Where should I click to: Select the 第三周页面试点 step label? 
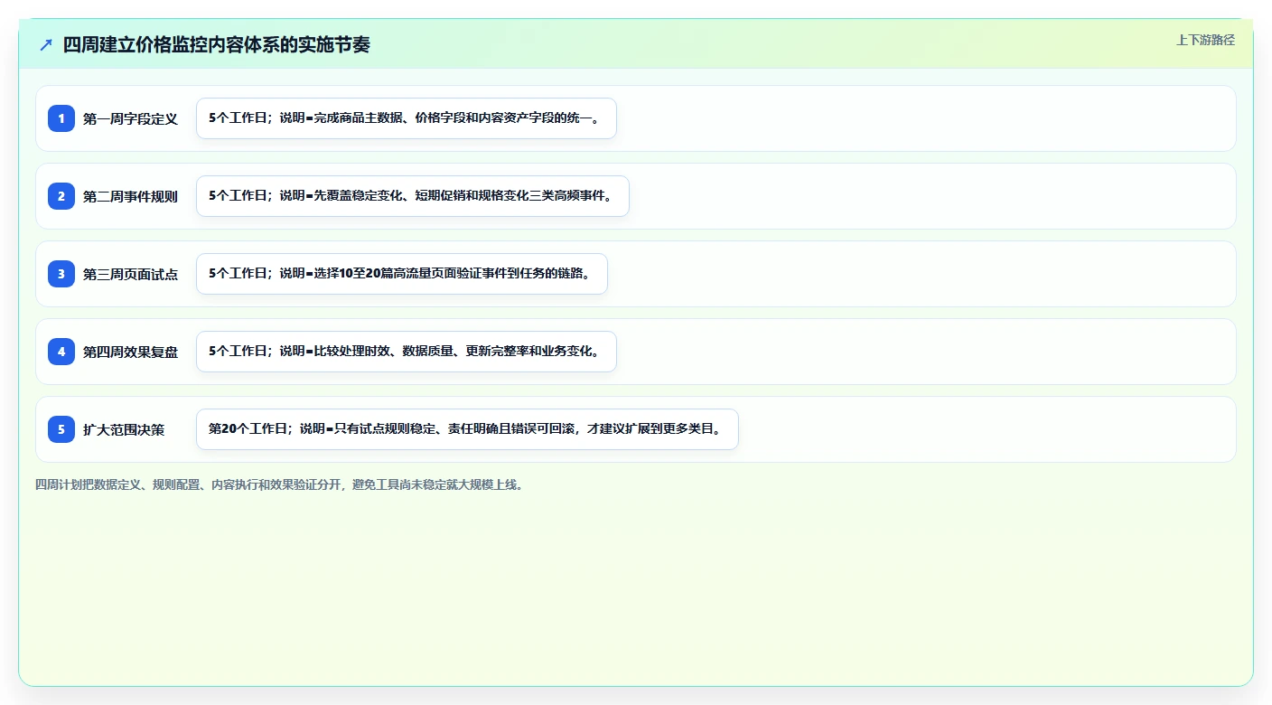pyautogui.click(x=130, y=274)
